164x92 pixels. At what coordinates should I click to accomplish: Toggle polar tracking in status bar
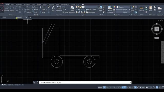pyautogui.click(x=114, y=87)
